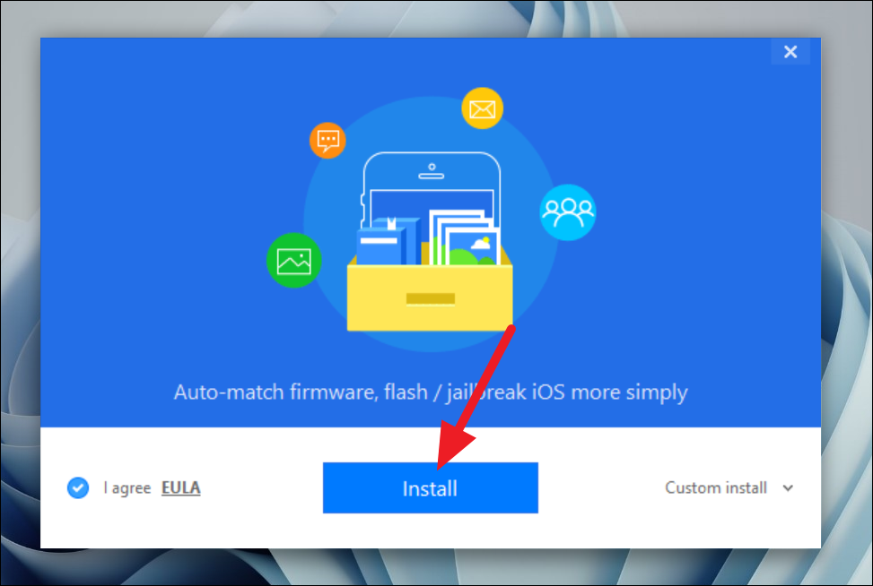This screenshot has height=586, width=873.
Task: Open the Custom install options text
Action: tap(716, 487)
